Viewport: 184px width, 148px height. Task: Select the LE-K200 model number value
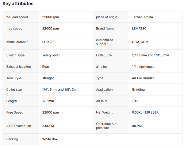pyautogui.click(x=49, y=42)
